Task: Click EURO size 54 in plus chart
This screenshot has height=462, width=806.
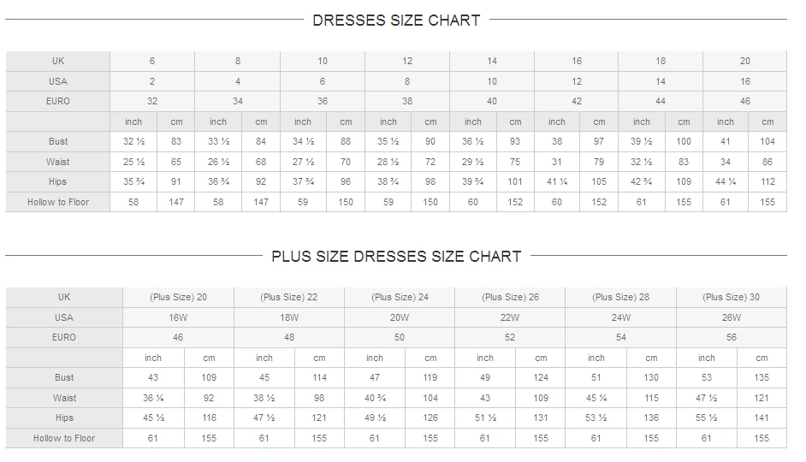Action: pyautogui.click(x=621, y=338)
